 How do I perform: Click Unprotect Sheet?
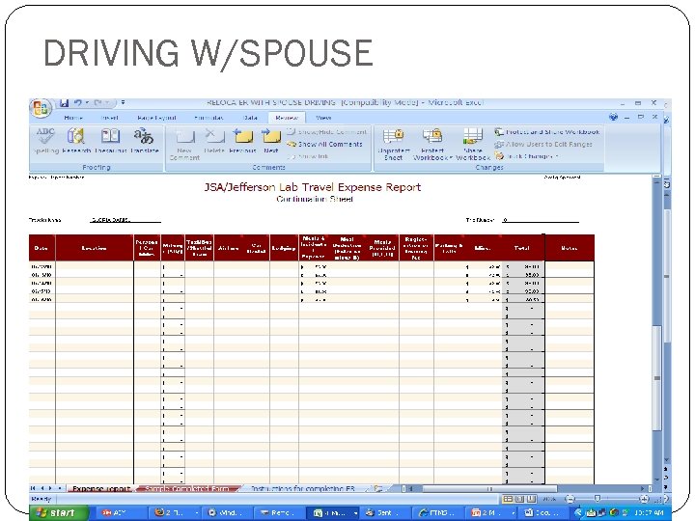(x=393, y=144)
